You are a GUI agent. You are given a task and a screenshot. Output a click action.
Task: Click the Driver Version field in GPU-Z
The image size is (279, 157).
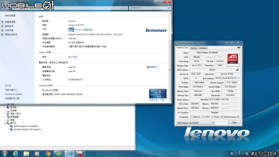214,99
